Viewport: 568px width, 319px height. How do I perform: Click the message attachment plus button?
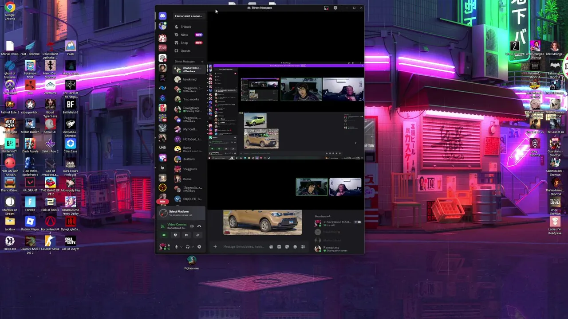coord(215,247)
